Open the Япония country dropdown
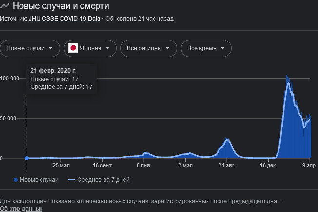The height and width of the screenshot is (212, 318). (x=93, y=48)
